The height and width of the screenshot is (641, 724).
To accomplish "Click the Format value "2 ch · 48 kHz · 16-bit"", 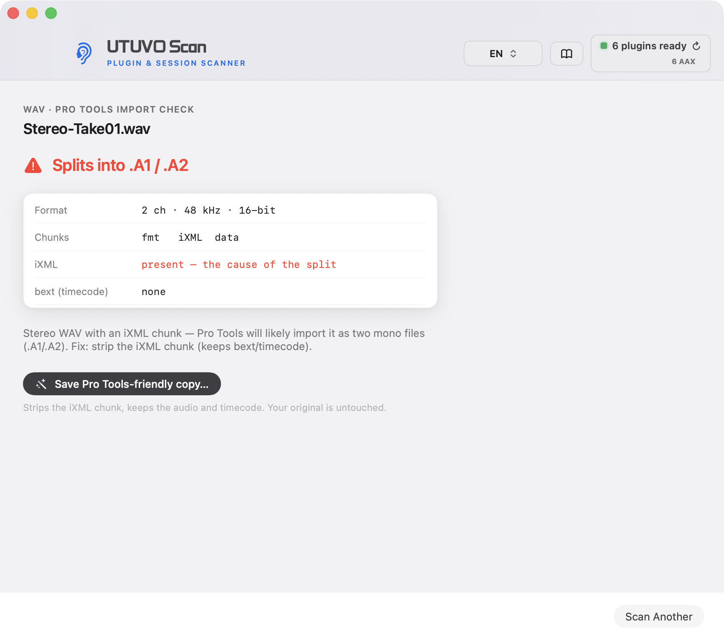I will point(209,210).
